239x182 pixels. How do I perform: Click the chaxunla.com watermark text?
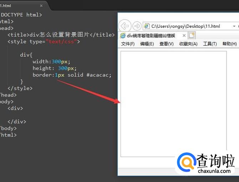click(x=214, y=171)
